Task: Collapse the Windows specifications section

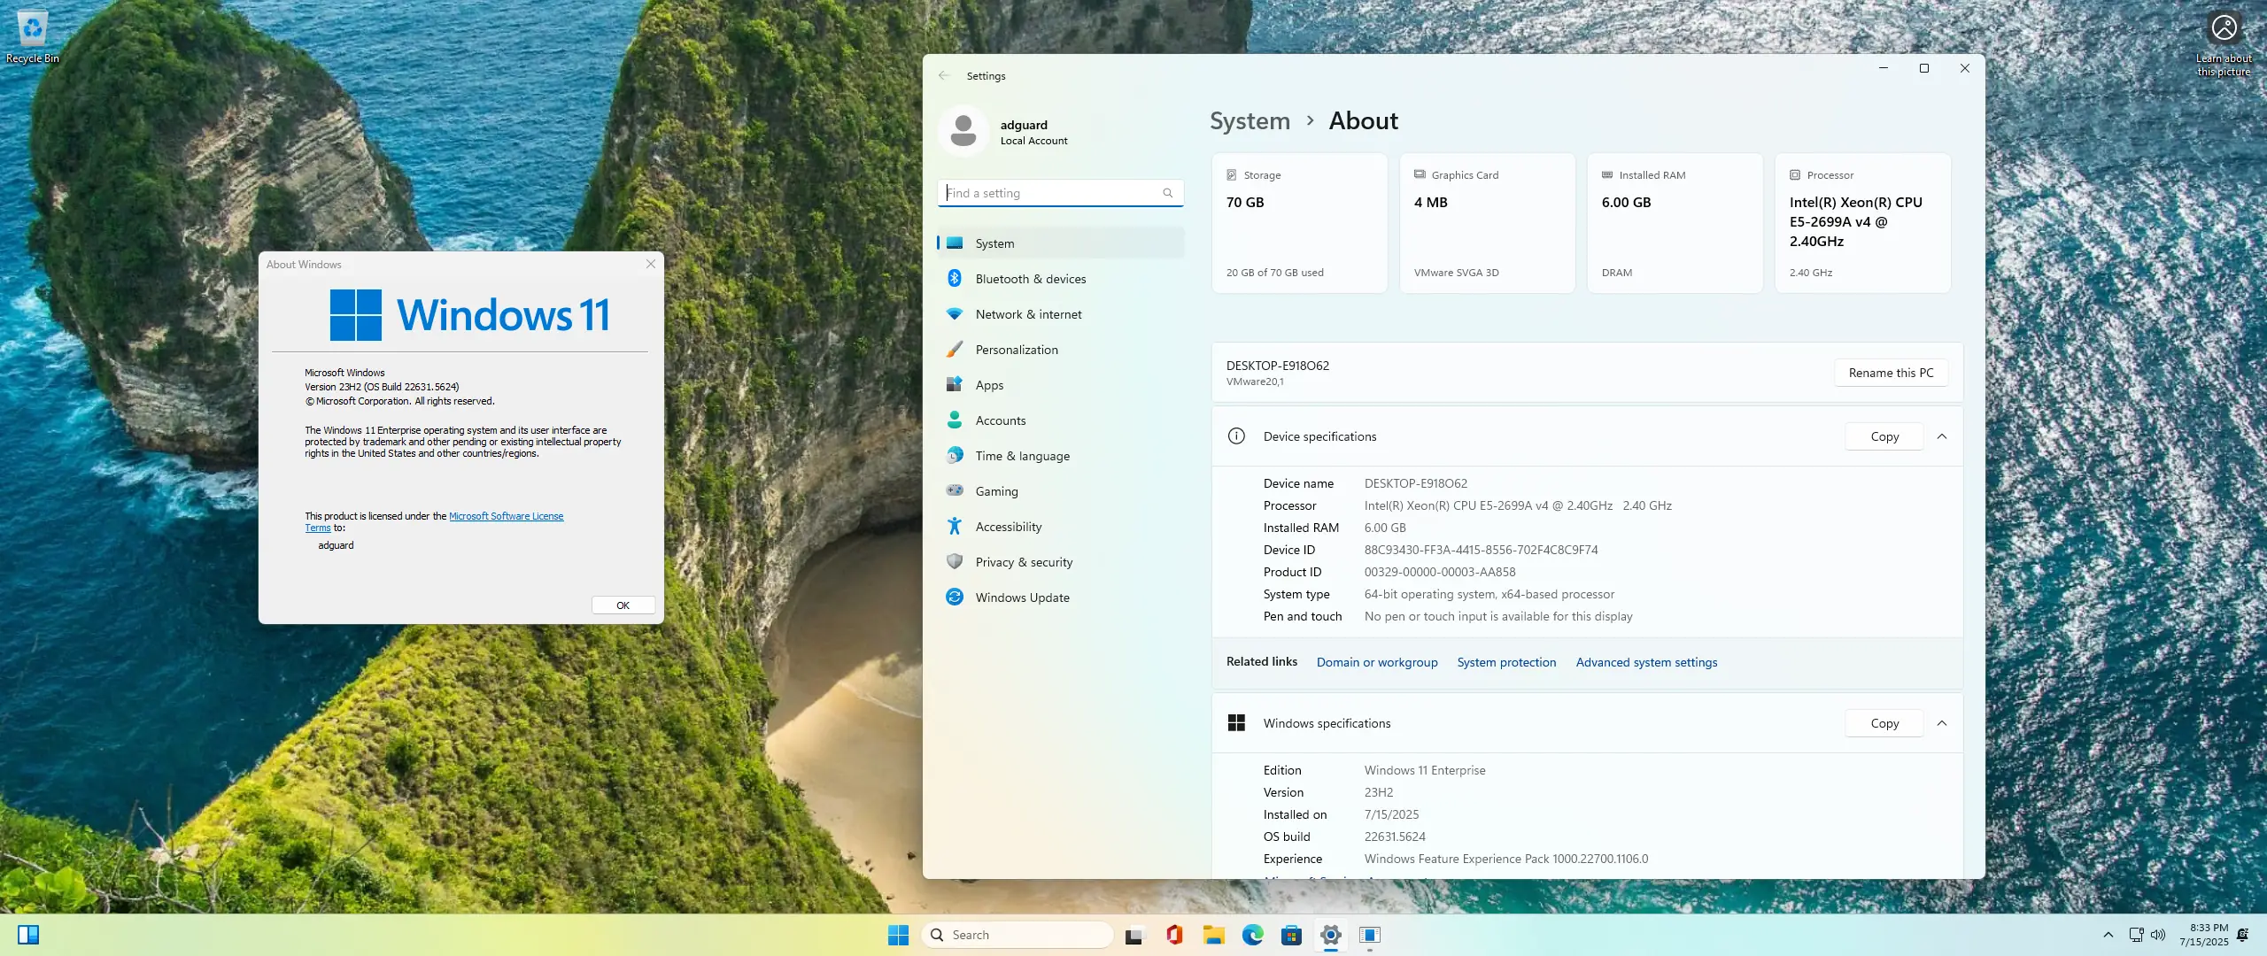Action: pos(1942,722)
